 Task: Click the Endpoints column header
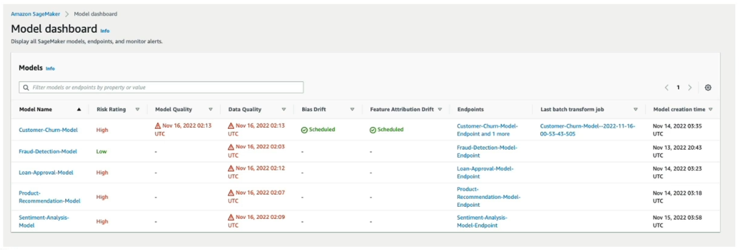(471, 109)
